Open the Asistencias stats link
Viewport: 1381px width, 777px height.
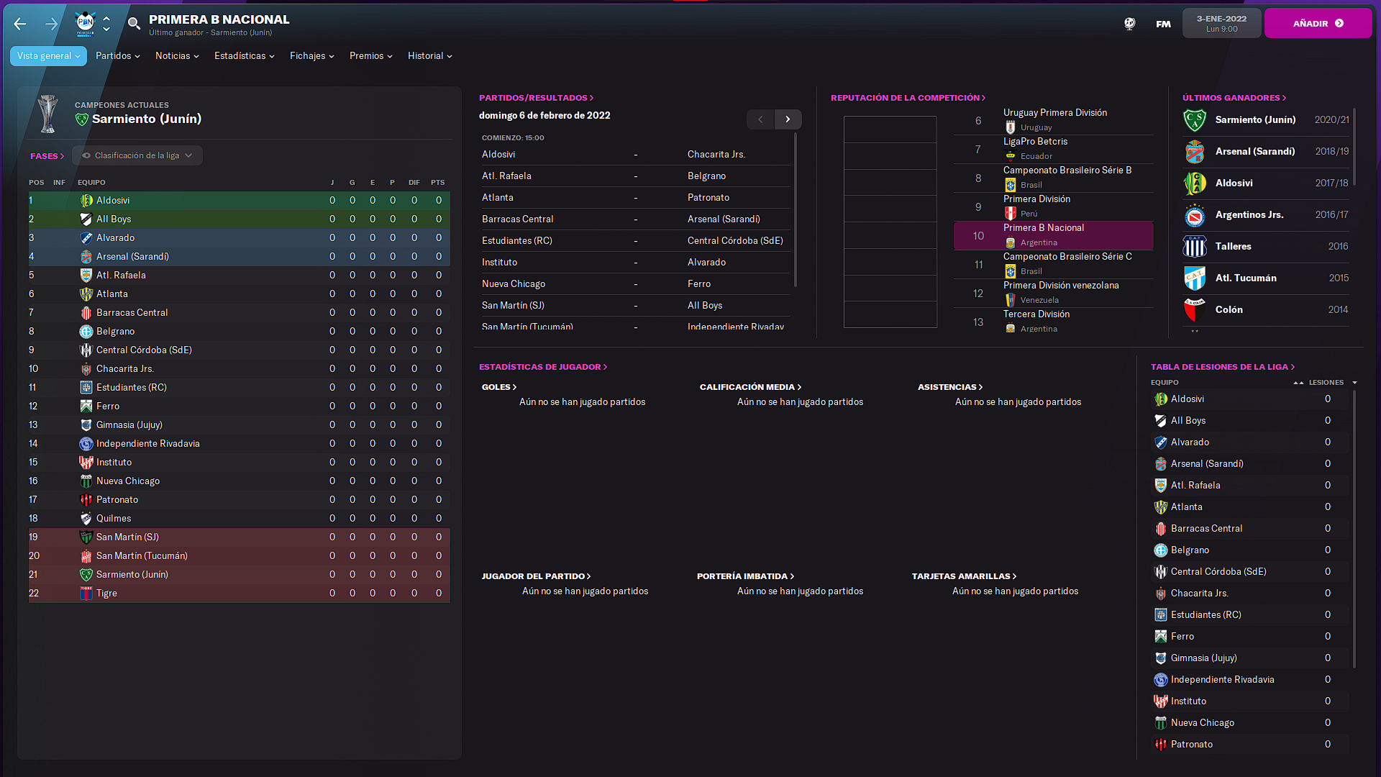[x=950, y=387]
